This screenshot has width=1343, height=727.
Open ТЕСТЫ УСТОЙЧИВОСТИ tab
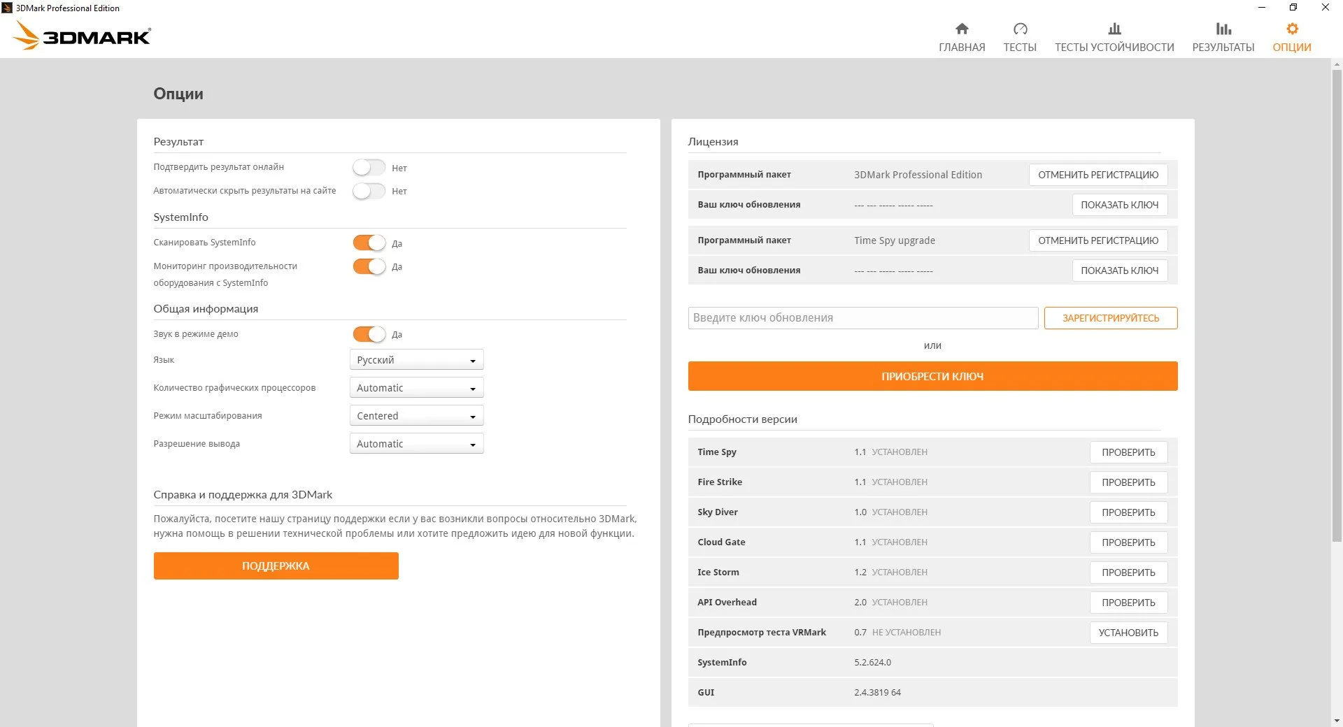(1114, 47)
